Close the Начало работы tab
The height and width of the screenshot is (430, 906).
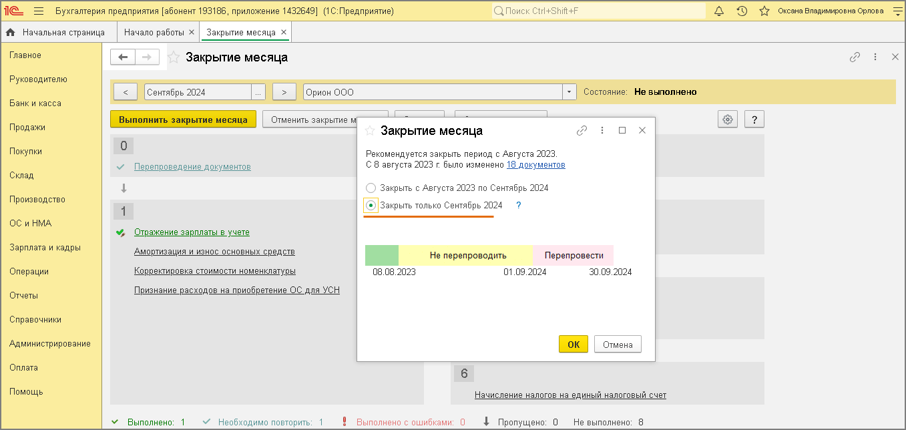pyautogui.click(x=192, y=32)
